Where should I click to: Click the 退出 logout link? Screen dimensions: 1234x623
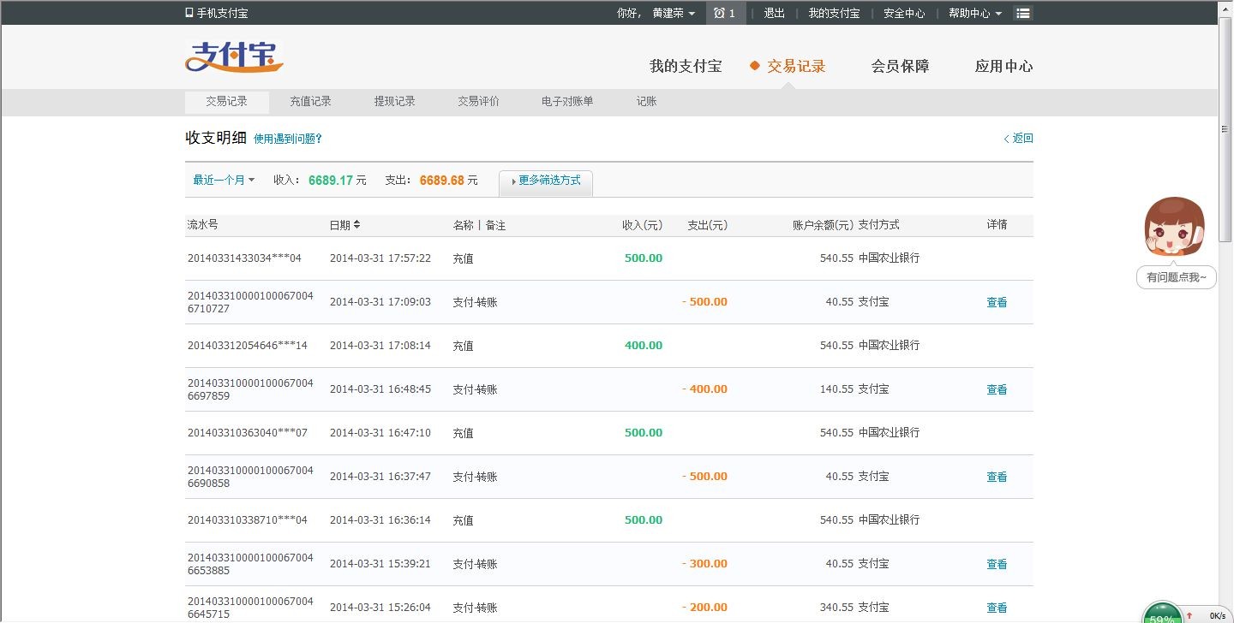coord(775,13)
